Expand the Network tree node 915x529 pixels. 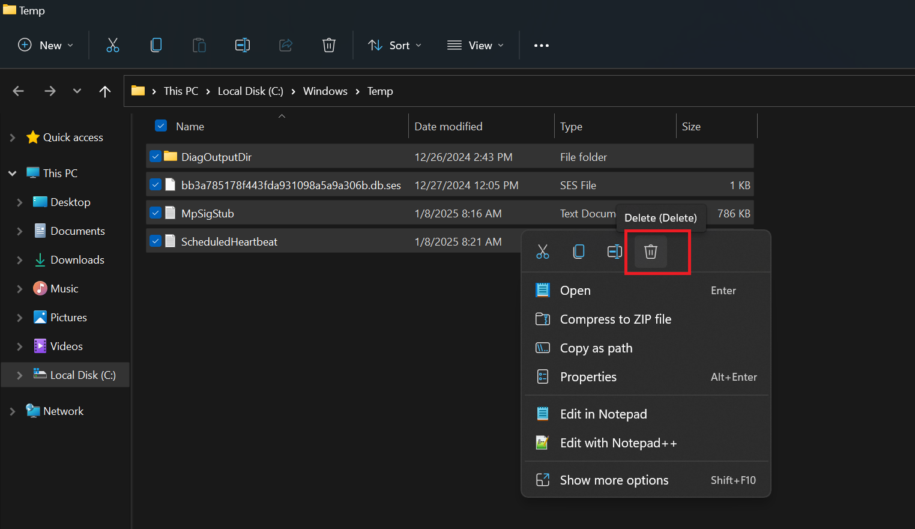click(x=13, y=411)
